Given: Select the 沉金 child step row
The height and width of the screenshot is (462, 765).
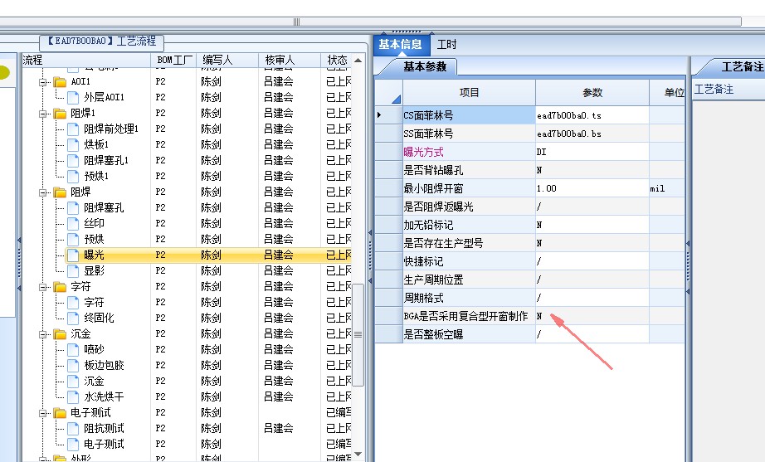Looking at the screenshot, I should click(208, 381).
